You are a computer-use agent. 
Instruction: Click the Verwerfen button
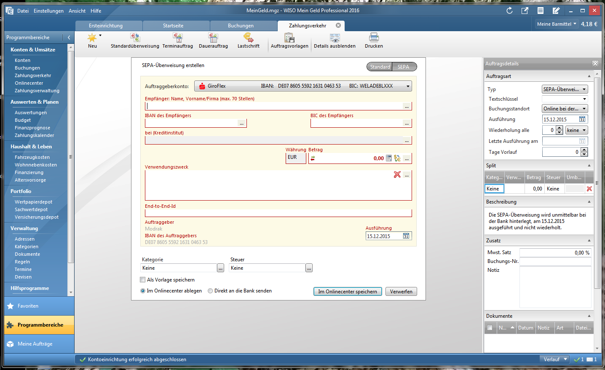click(x=401, y=292)
